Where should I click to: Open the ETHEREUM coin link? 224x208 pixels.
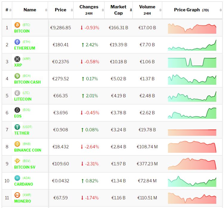click(25, 48)
